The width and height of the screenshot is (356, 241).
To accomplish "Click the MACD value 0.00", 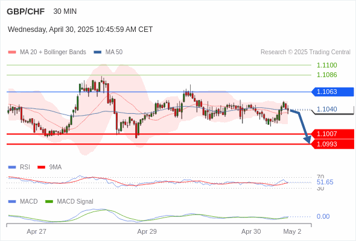I will (323, 216).
